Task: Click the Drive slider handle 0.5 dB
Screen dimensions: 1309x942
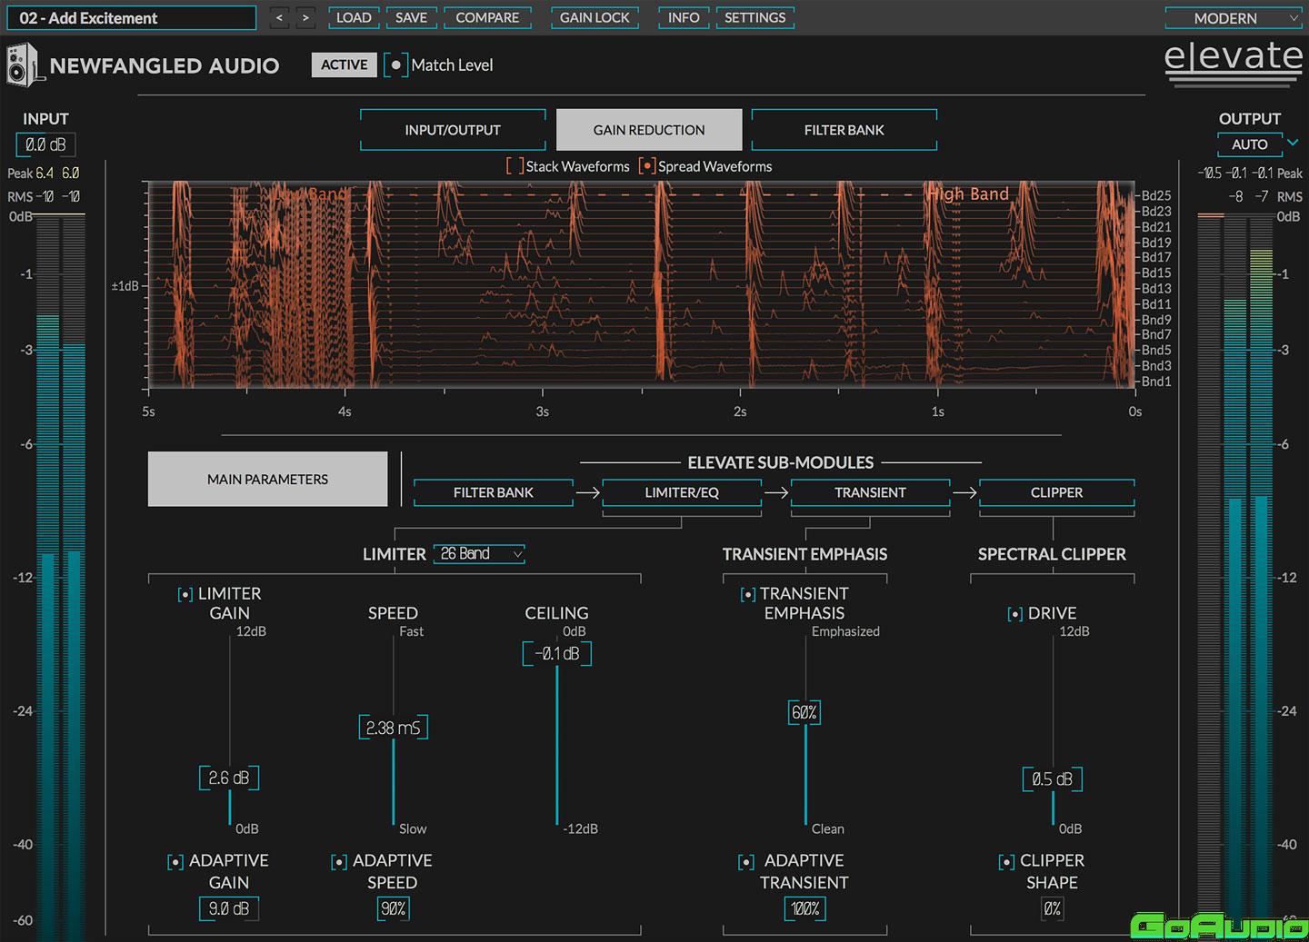Action: [1053, 779]
